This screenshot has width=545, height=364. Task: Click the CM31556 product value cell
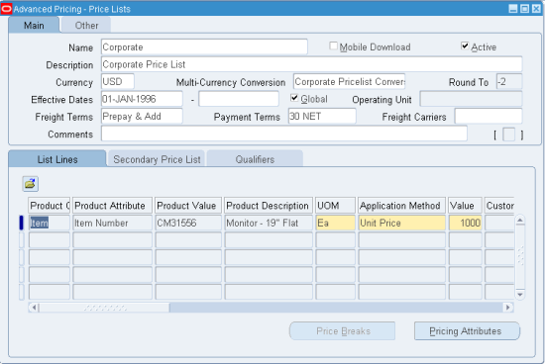188,223
